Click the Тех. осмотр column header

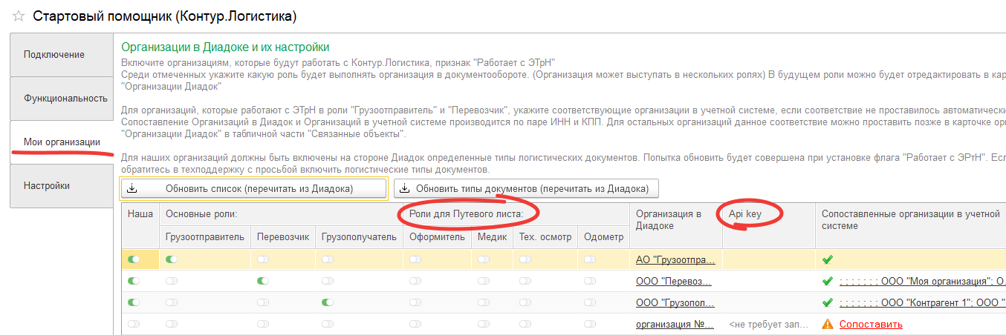tap(546, 237)
